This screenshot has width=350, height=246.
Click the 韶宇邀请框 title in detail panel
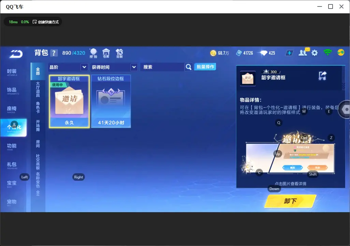click(273, 78)
